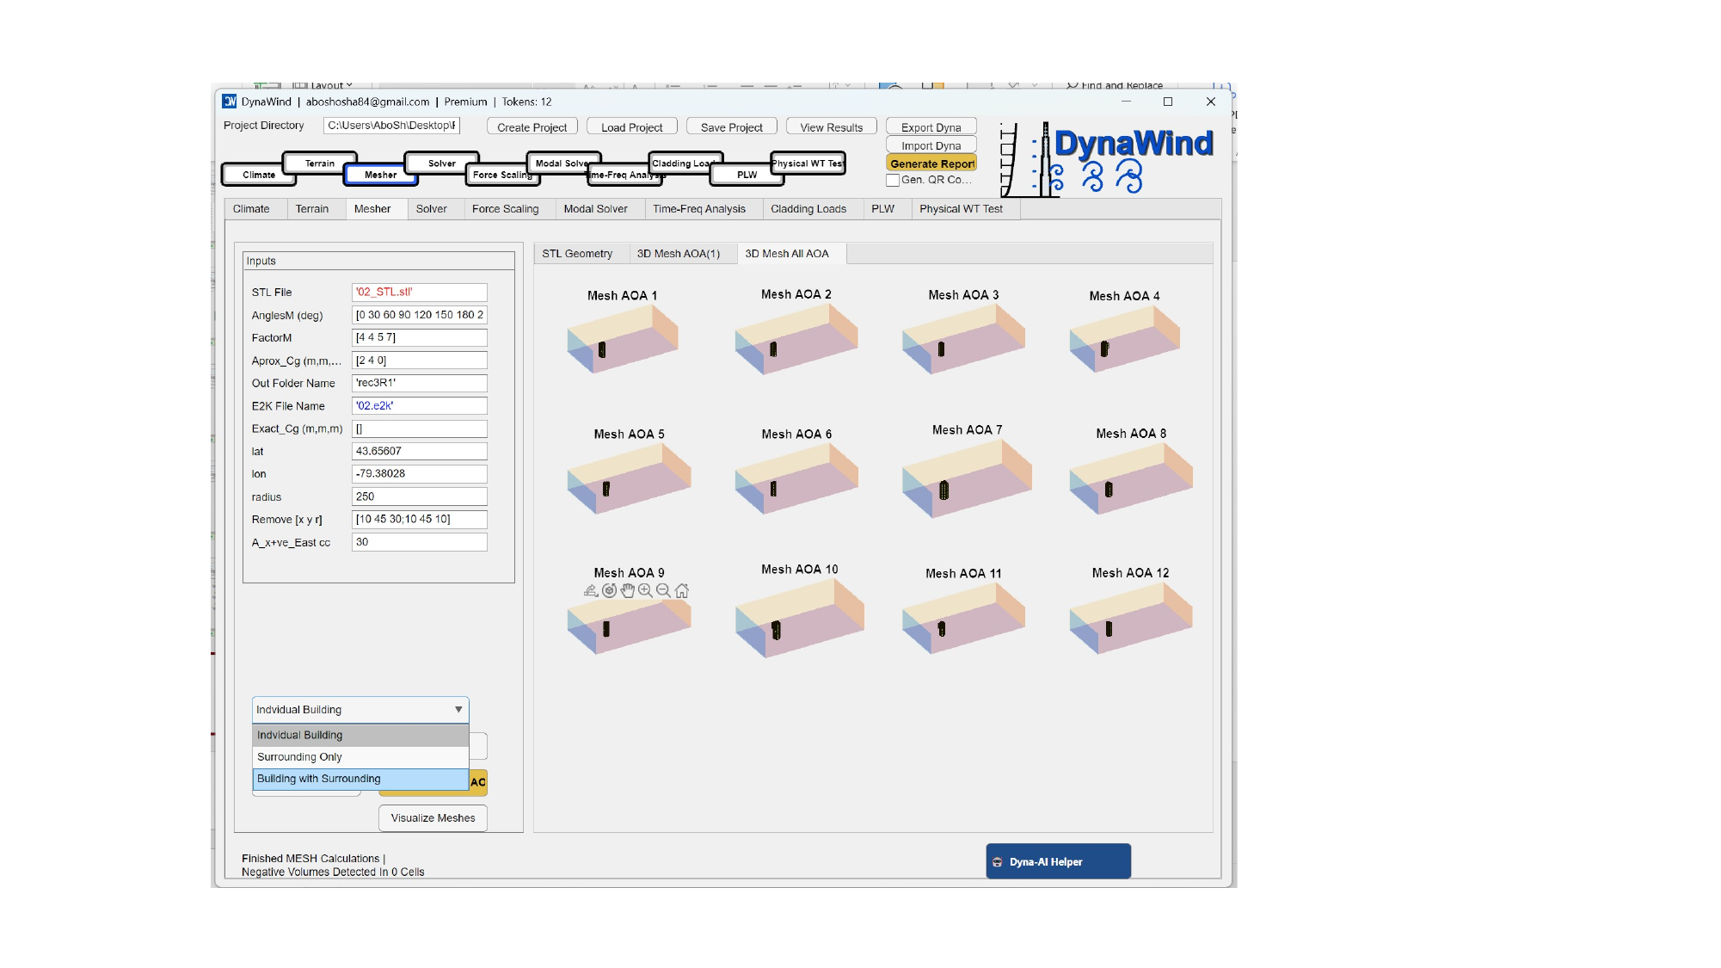Enable the Gen. QR Code checkbox
This screenshot has height=968, width=1721.
894,181
